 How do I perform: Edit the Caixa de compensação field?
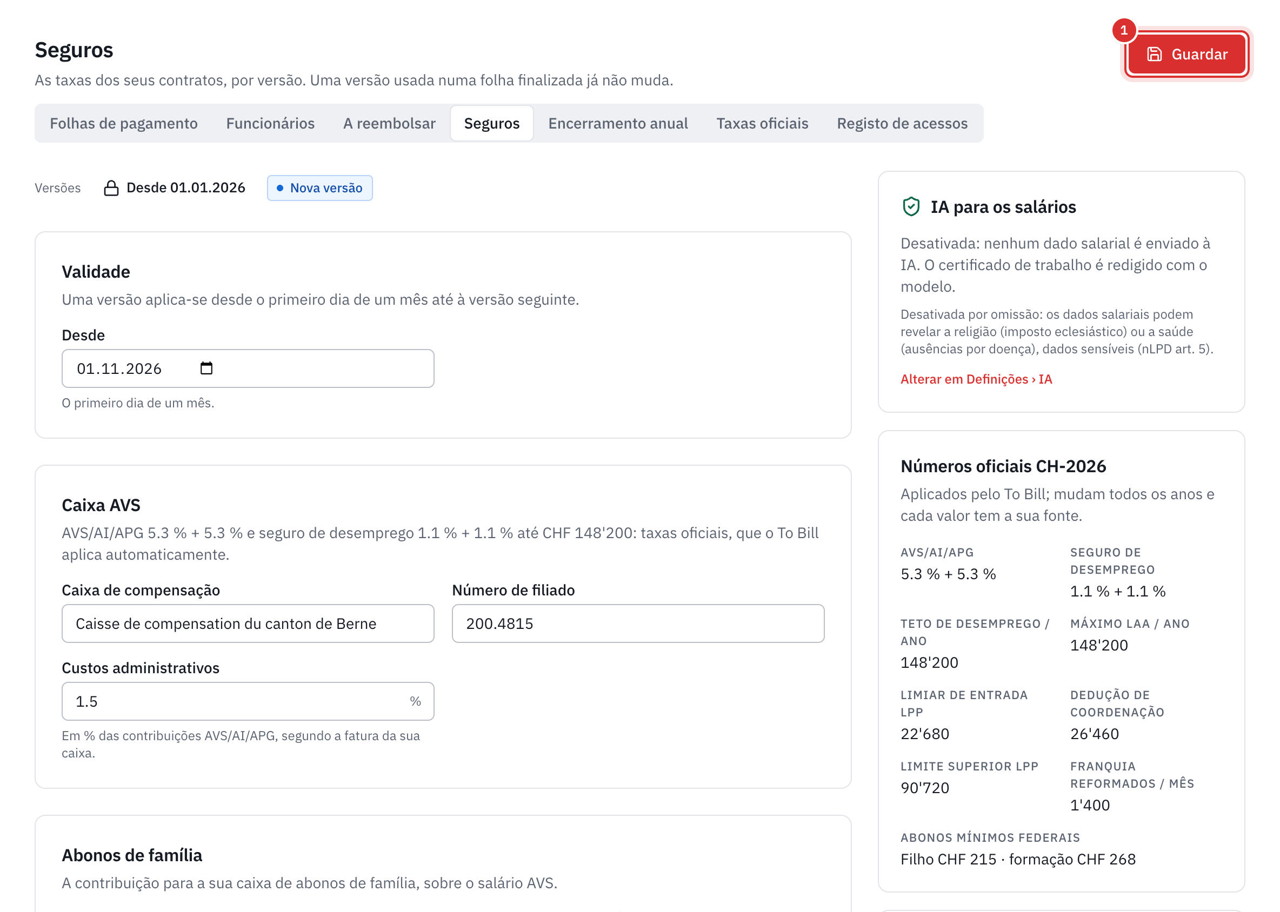pyautogui.click(x=248, y=623)
